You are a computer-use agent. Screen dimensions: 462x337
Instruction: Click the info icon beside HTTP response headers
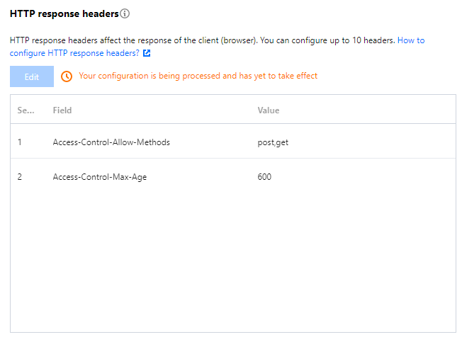tap(125, 13)
